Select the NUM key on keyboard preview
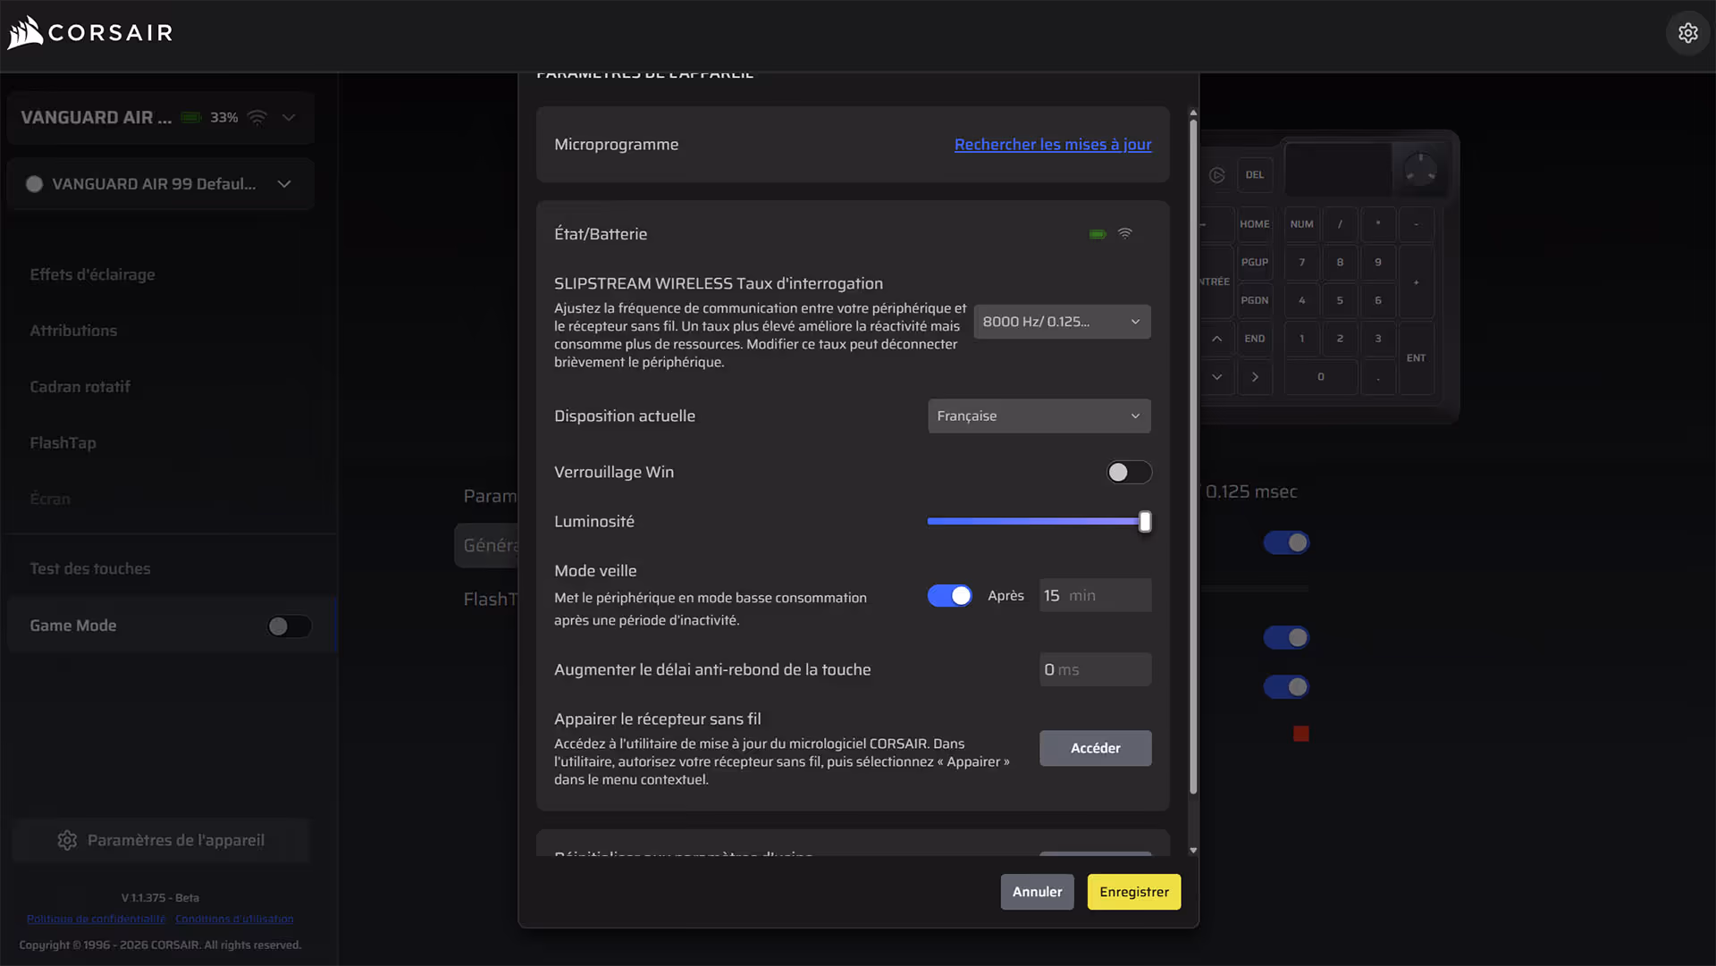 (1302, 224)
